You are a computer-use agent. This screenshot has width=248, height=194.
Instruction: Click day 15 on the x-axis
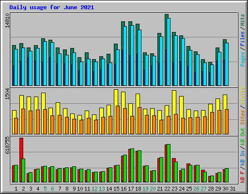[116, 189]
